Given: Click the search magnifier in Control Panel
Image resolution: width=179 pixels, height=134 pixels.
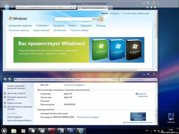Looking at the screenshot, I should (155, 80).
